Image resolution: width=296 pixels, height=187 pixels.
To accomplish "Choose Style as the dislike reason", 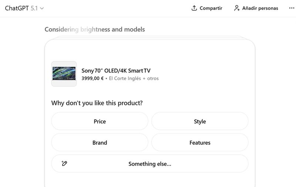I will click(200, 121).
